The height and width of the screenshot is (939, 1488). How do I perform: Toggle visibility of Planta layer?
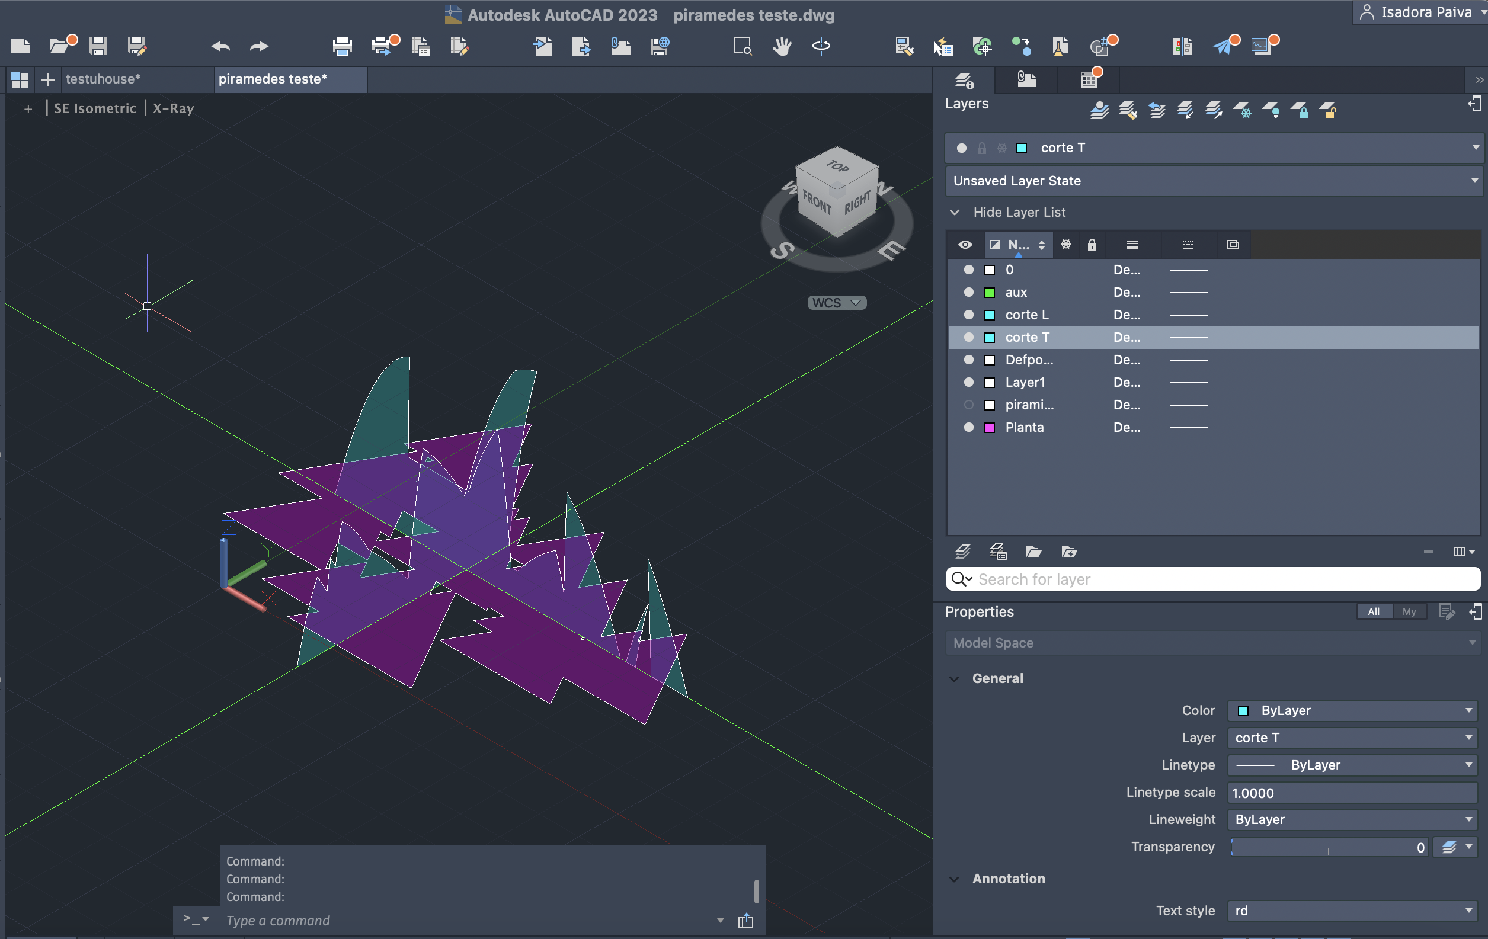point(968,427)
